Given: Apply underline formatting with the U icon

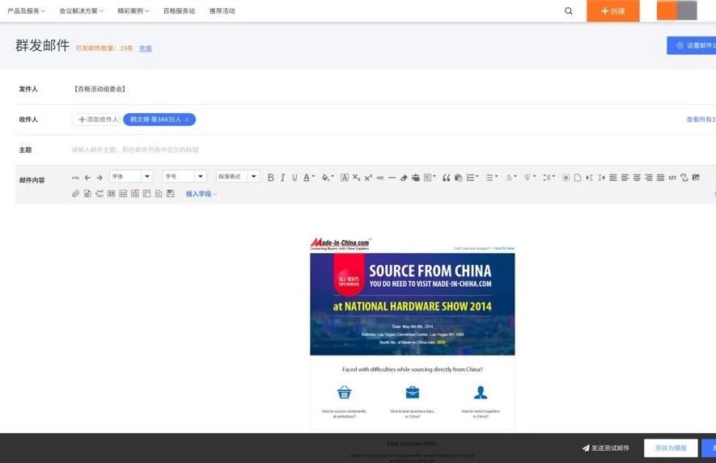Looking at the screenshot, I should (x=294, y=178).
